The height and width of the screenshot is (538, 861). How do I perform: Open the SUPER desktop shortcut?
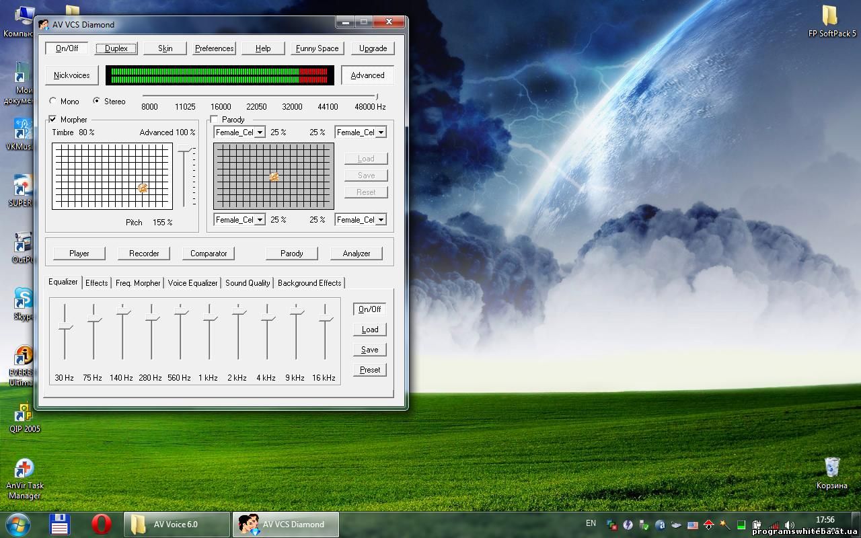pos(22,190)
